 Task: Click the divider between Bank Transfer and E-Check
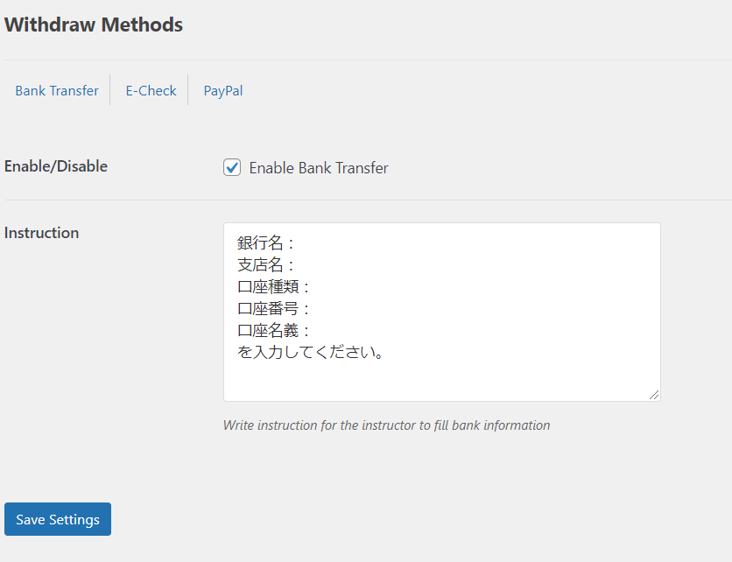click(110, 90)
